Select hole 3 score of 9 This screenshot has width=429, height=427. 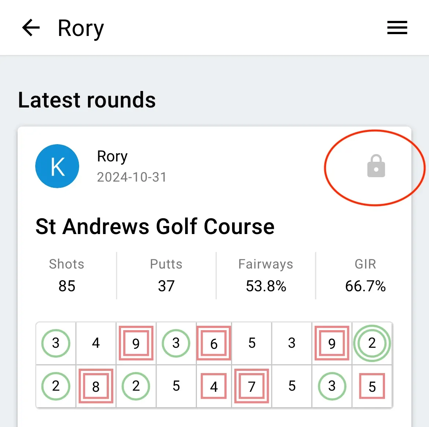coord(136,343)
